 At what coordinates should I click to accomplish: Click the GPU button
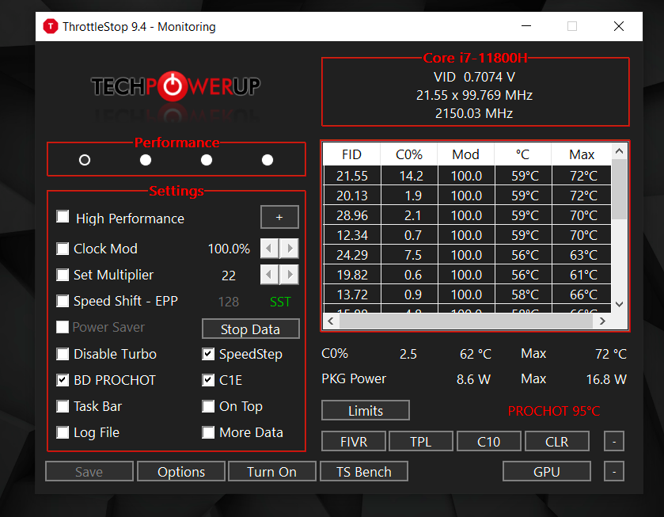pos(547,471)
